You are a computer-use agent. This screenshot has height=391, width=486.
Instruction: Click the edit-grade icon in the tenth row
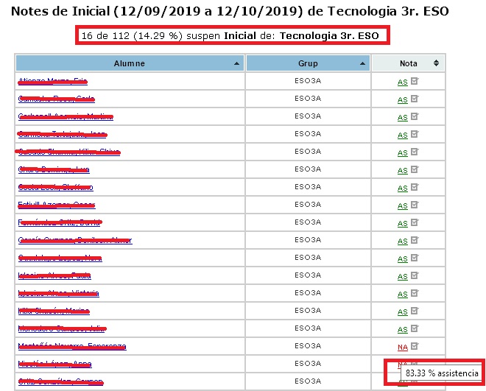[x=415, y=240]
